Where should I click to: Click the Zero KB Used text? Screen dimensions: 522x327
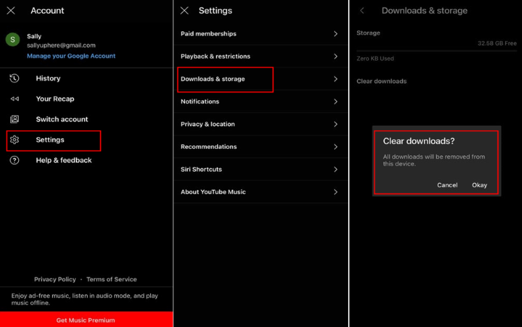375,58
